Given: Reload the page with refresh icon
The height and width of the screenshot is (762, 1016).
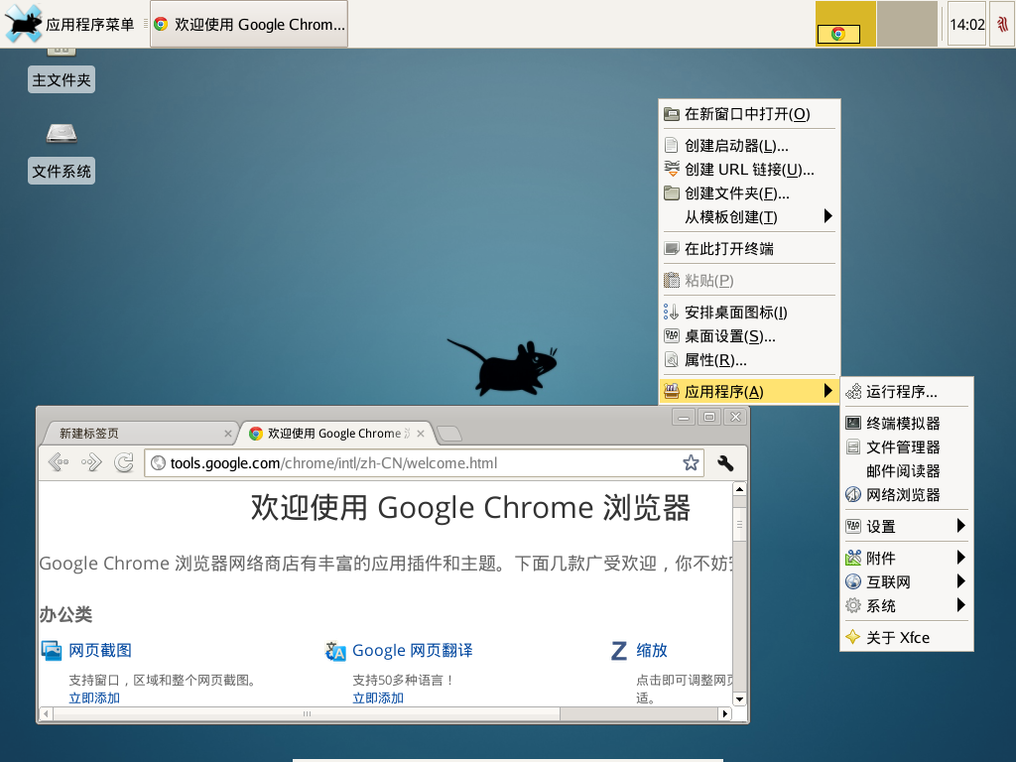Looking at the screenshot, I should [124, 462].
